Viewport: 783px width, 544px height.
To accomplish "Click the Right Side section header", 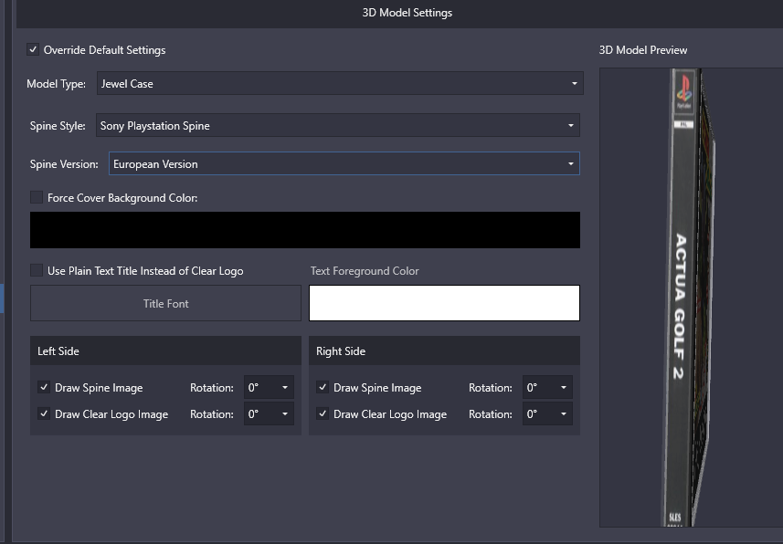I will [444, 350].
